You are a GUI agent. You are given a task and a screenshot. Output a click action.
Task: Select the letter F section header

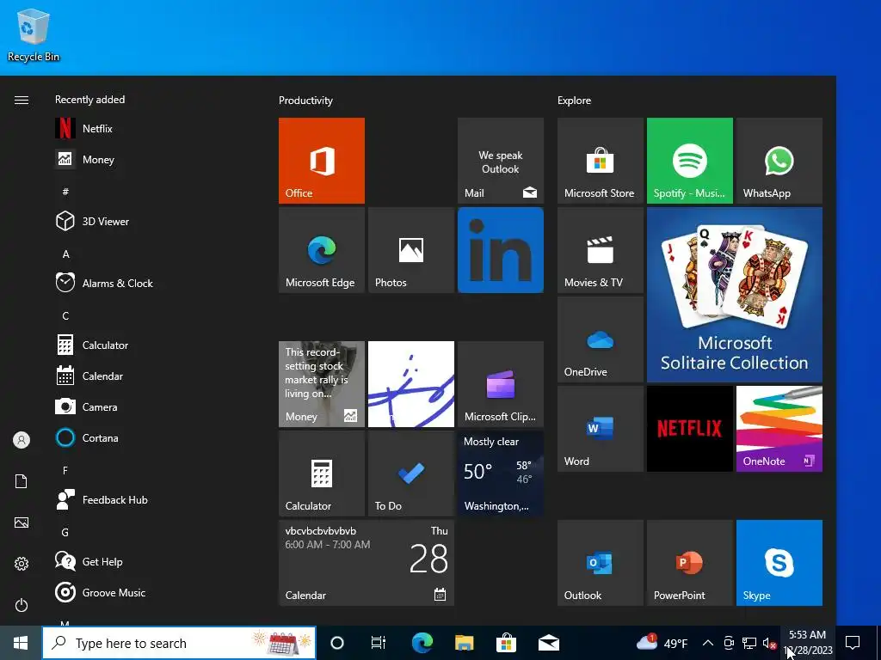coord(65,470)
